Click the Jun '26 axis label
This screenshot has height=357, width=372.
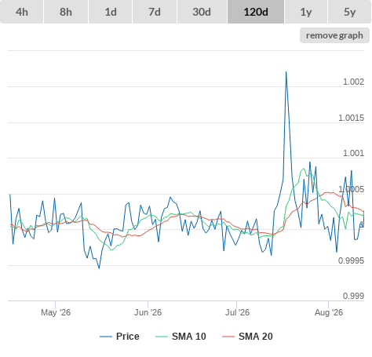point(148,312)
